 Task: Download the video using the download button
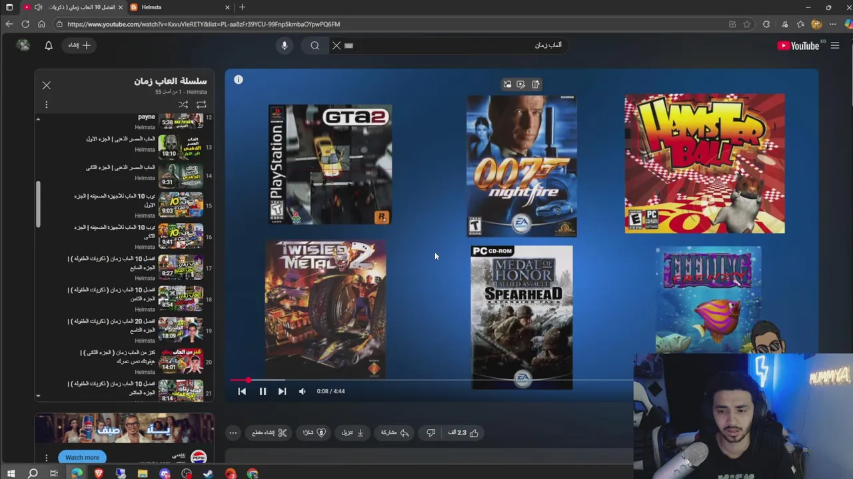[353, 432]
